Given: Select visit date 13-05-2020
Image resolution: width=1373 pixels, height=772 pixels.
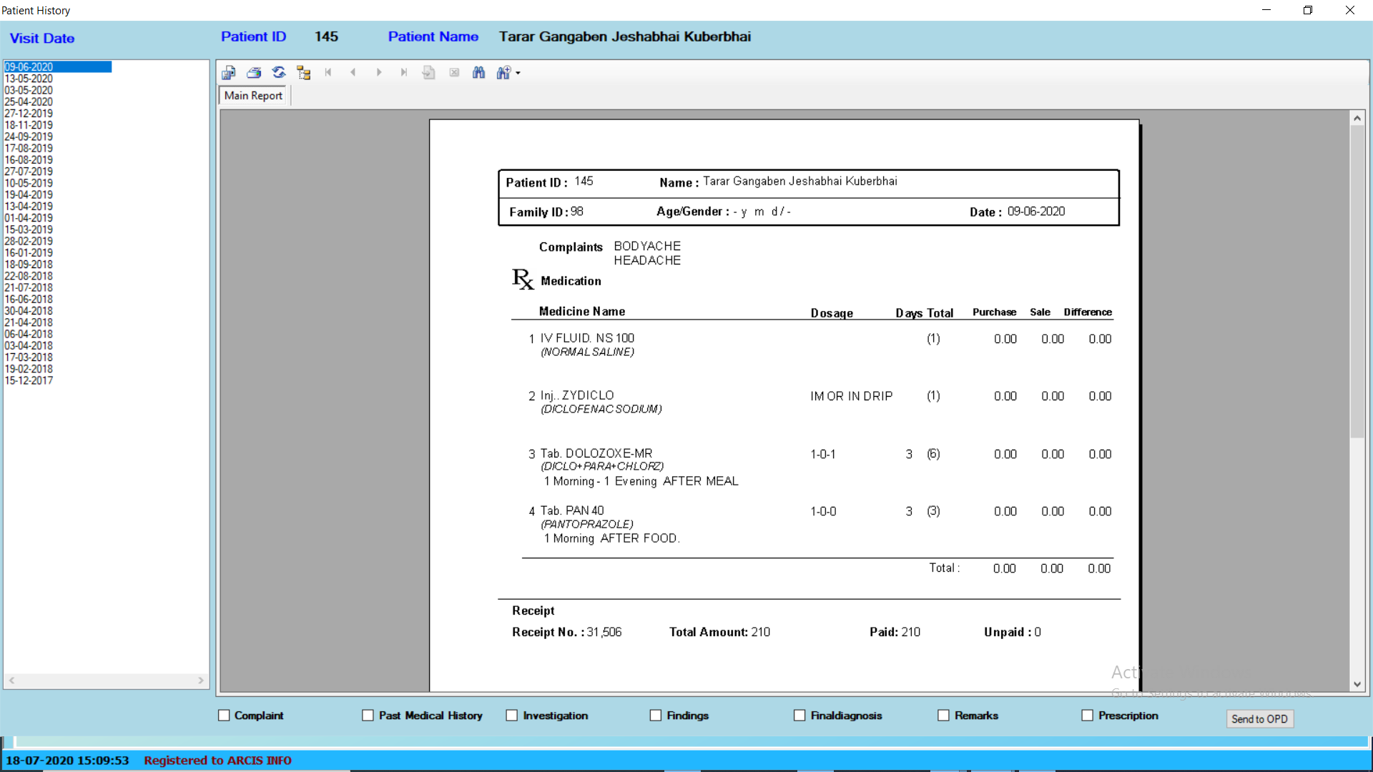Looking at the screenshot, I should click(29, 79).
